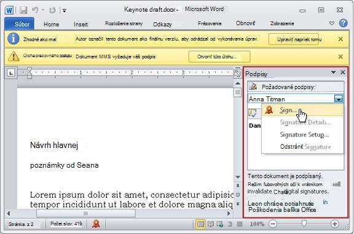Click the Návrh hlavnej heading text
The width and height of the screenshot is (354, 234).
click(x=54, y=146)
